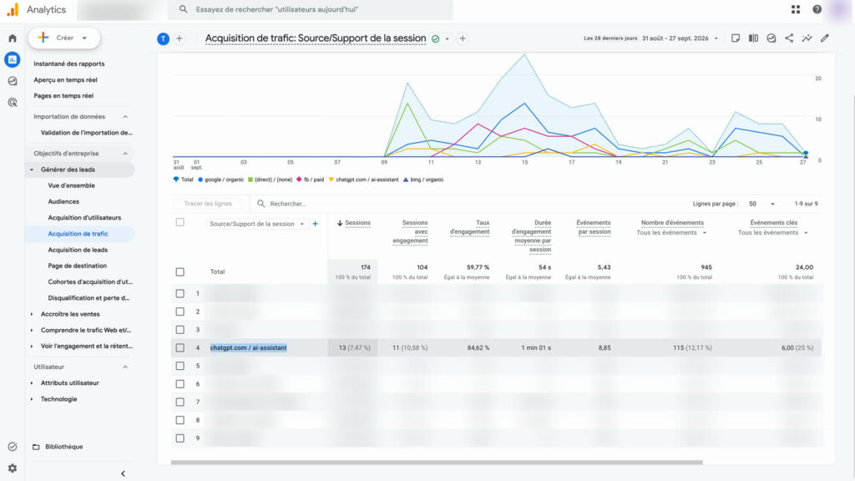Add filter with plus after report title
This screenshot has width=855, height=481.
tap(463, 38)
